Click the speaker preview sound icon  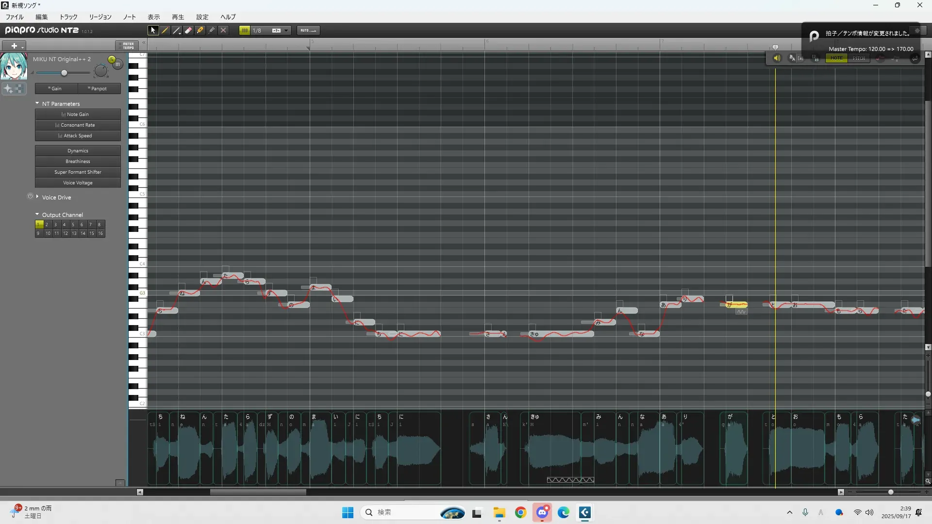click(x=777, y=58)
